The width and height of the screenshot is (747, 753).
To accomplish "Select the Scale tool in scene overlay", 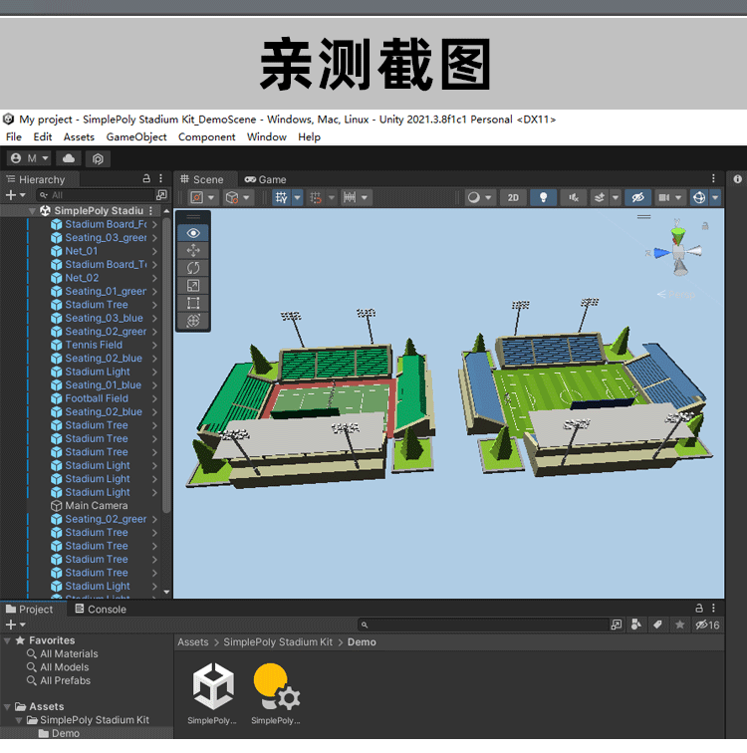I will click(x=193, y=285).
